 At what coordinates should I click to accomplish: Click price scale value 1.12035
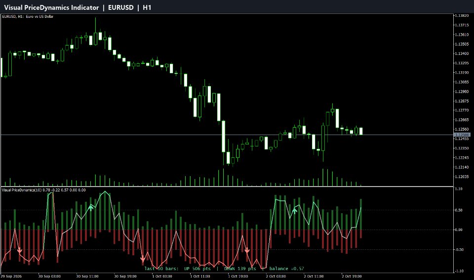tap(462, 177)
